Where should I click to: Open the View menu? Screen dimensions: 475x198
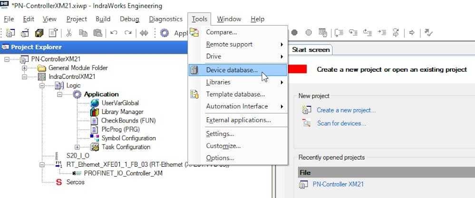pos(49,19)
